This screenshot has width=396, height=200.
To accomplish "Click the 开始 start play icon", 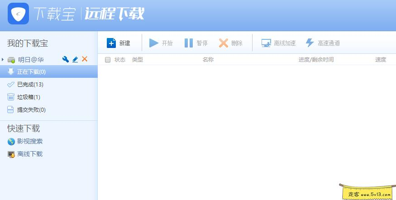I will tap(153, 43).
